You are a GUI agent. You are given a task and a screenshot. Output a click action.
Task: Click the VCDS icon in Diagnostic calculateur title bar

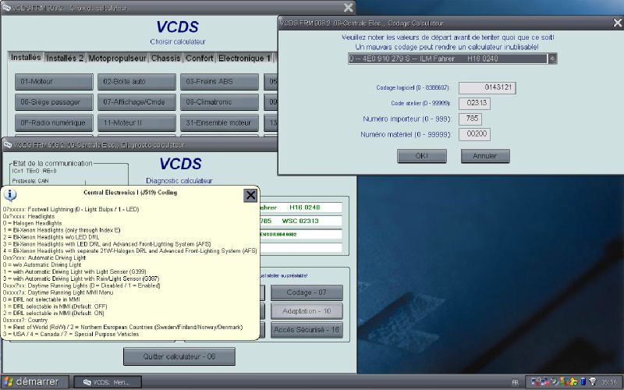click(8, 144)
